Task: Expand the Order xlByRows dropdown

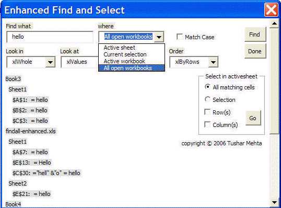Action: click(213, 62)
